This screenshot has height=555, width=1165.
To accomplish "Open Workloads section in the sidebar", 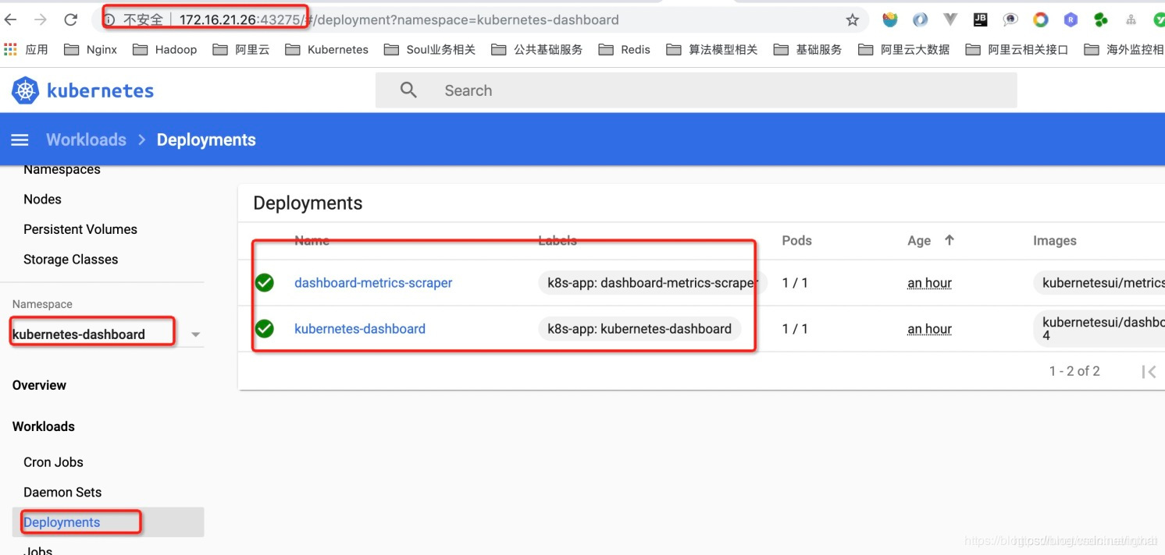I will (x=44, y=426).
